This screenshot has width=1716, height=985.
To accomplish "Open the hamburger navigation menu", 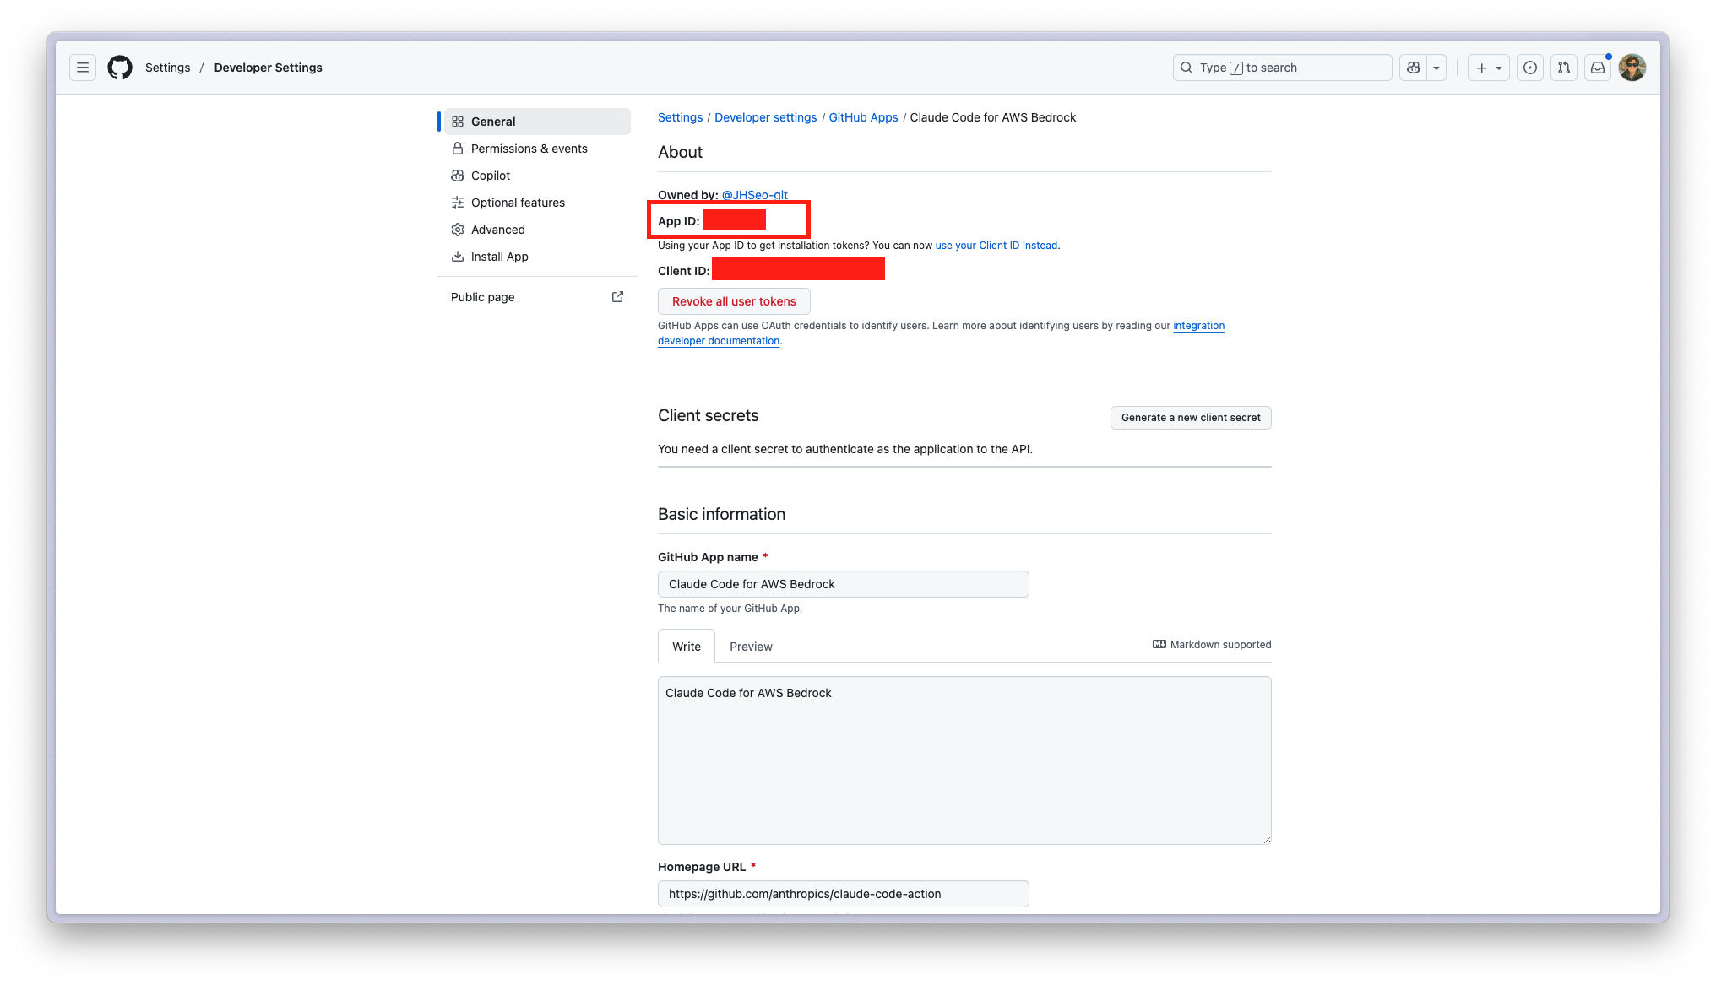I will click(x=83, y=68).
